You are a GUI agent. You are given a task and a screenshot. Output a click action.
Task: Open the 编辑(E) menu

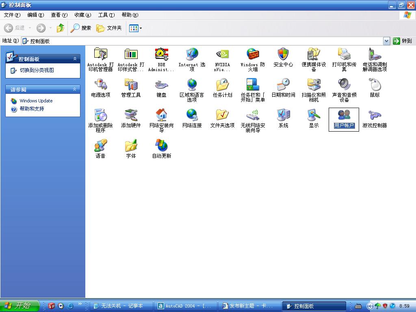point(36,15)
